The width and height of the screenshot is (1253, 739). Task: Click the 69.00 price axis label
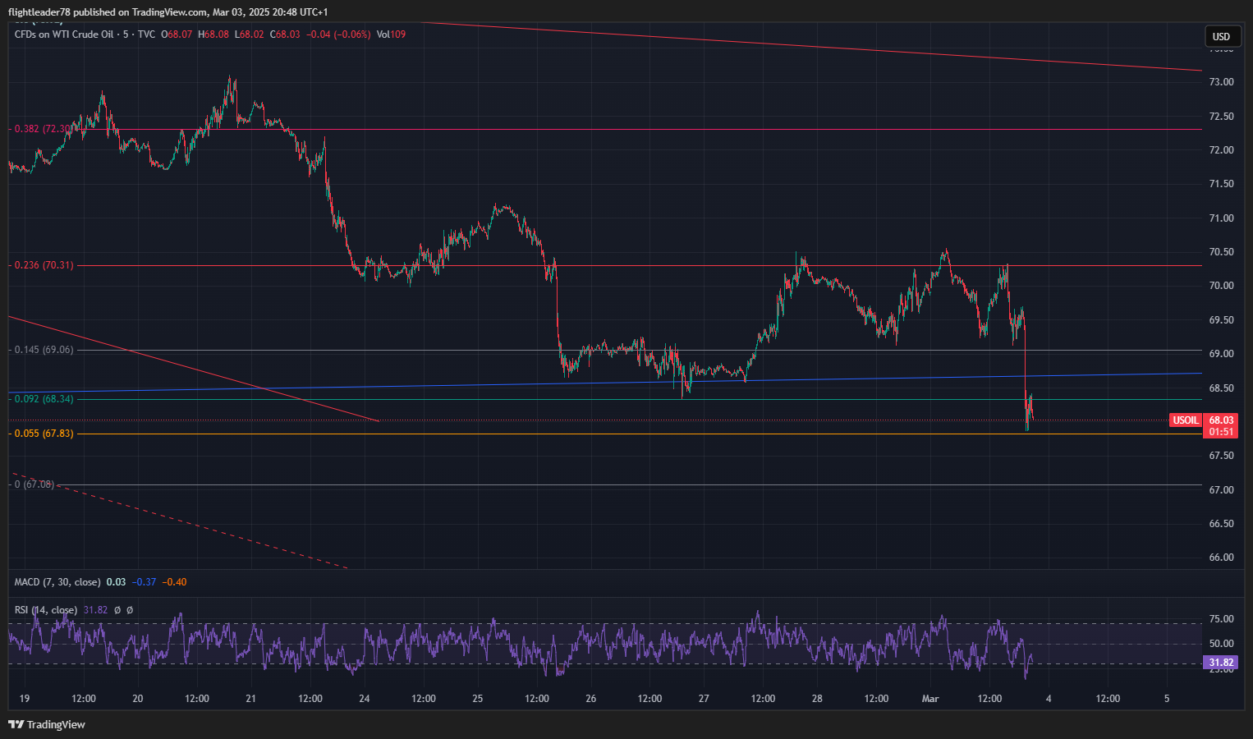[x=1221, y=354]
